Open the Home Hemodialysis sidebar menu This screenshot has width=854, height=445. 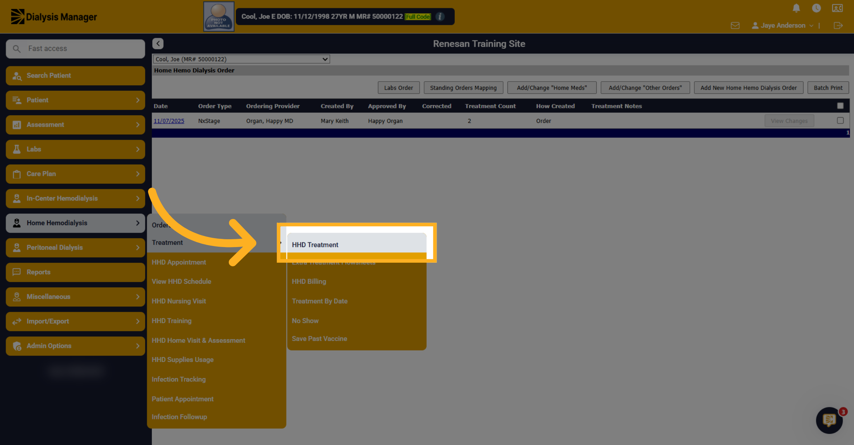75,223
